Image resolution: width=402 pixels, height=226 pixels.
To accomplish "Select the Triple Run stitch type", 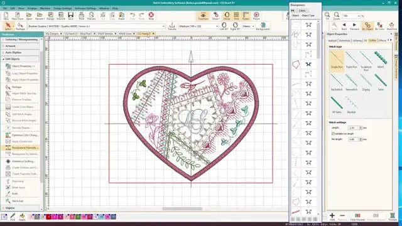I will point(351,60).
